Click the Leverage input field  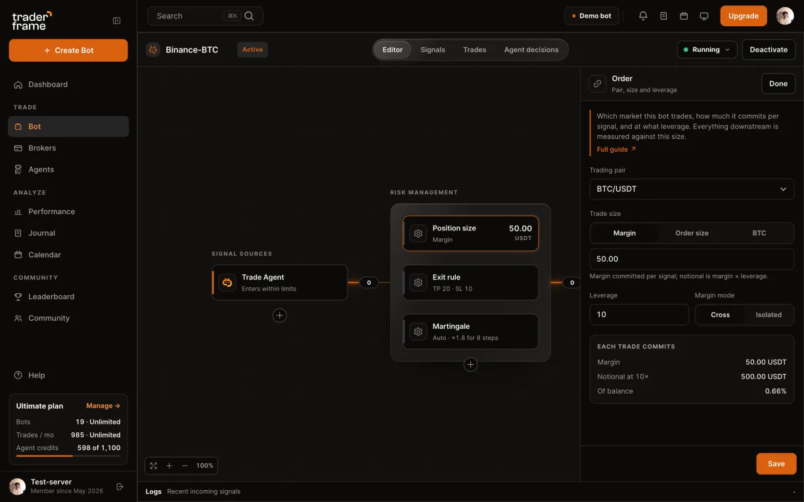[639, 314]
